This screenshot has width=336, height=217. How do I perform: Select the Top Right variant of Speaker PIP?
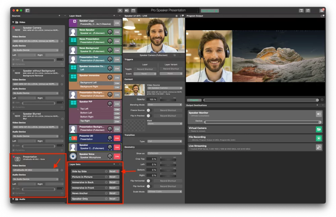pyautogui.click(x=85, y=121)
